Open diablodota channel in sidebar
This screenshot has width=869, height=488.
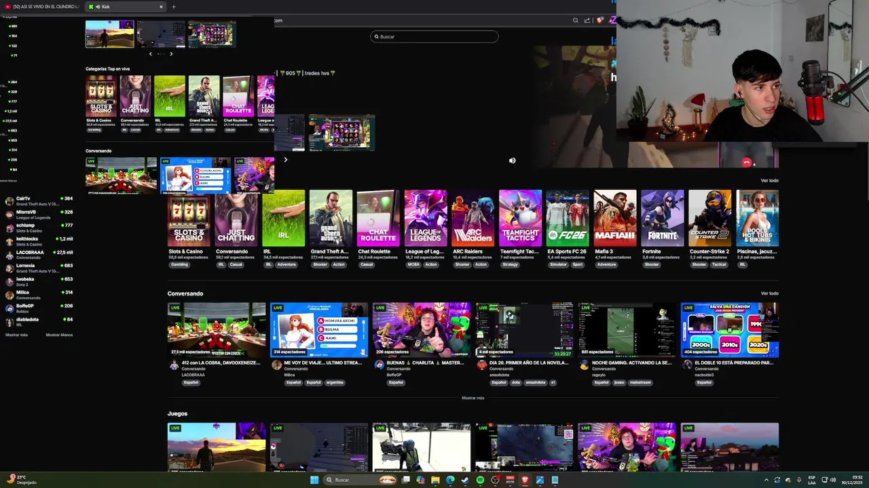(x=39, y=321)
